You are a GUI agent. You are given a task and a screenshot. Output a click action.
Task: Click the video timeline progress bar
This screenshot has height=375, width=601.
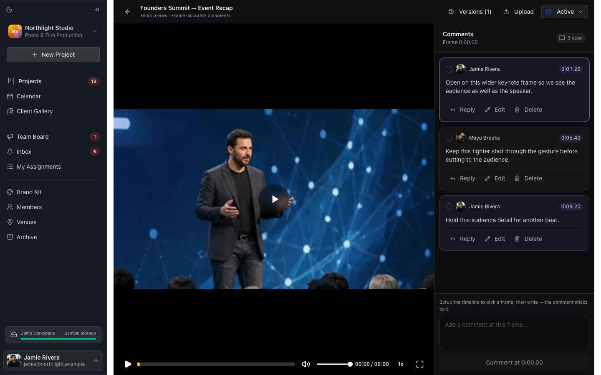point(216,364)
